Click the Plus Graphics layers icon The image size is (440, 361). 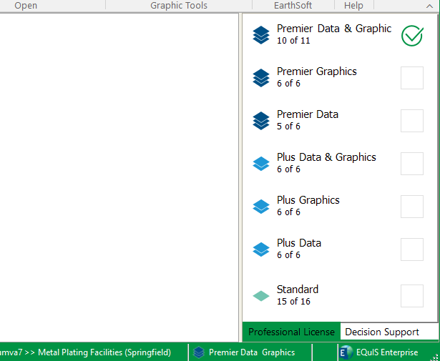point(261,207)
